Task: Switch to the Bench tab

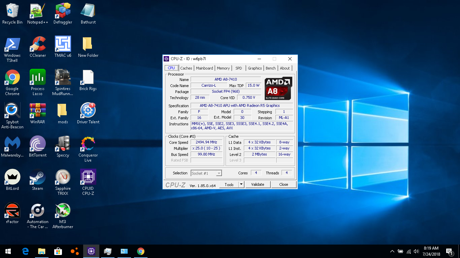Action: [x=271, y=68]
